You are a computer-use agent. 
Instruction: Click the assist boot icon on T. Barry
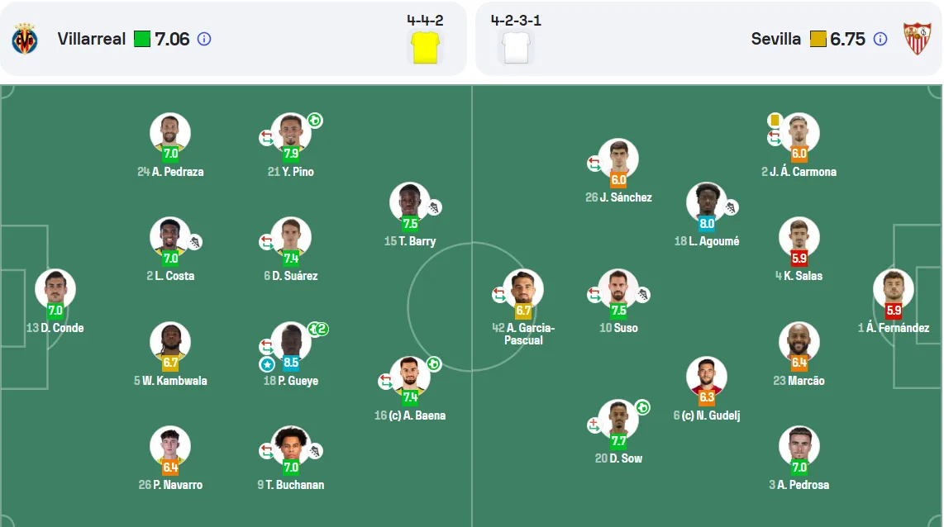click(434, 207)
